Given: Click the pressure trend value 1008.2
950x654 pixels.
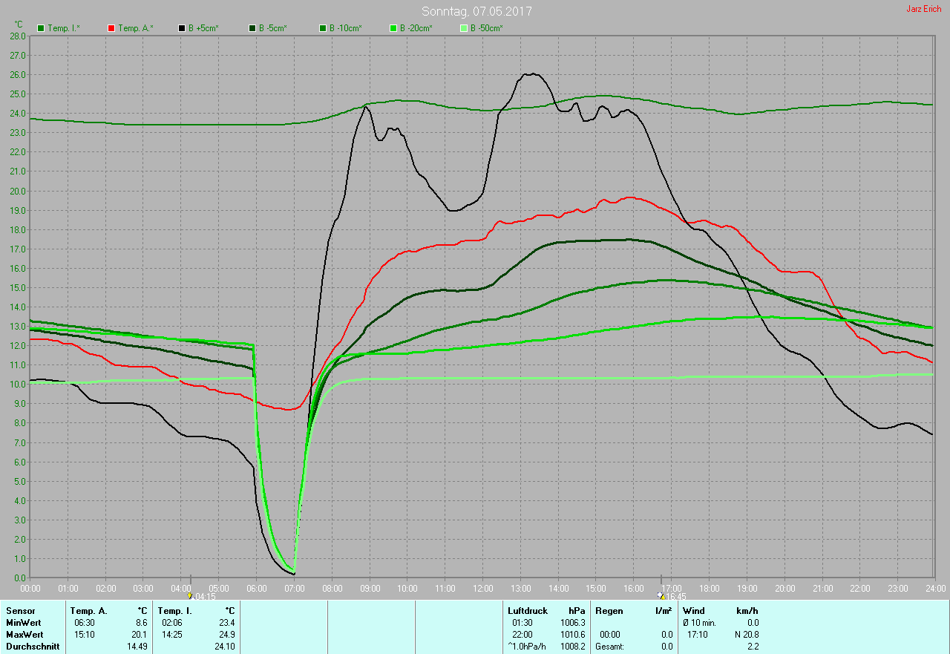Looking at the screenshot, I should pyautogui.click(x=572, y=647).
